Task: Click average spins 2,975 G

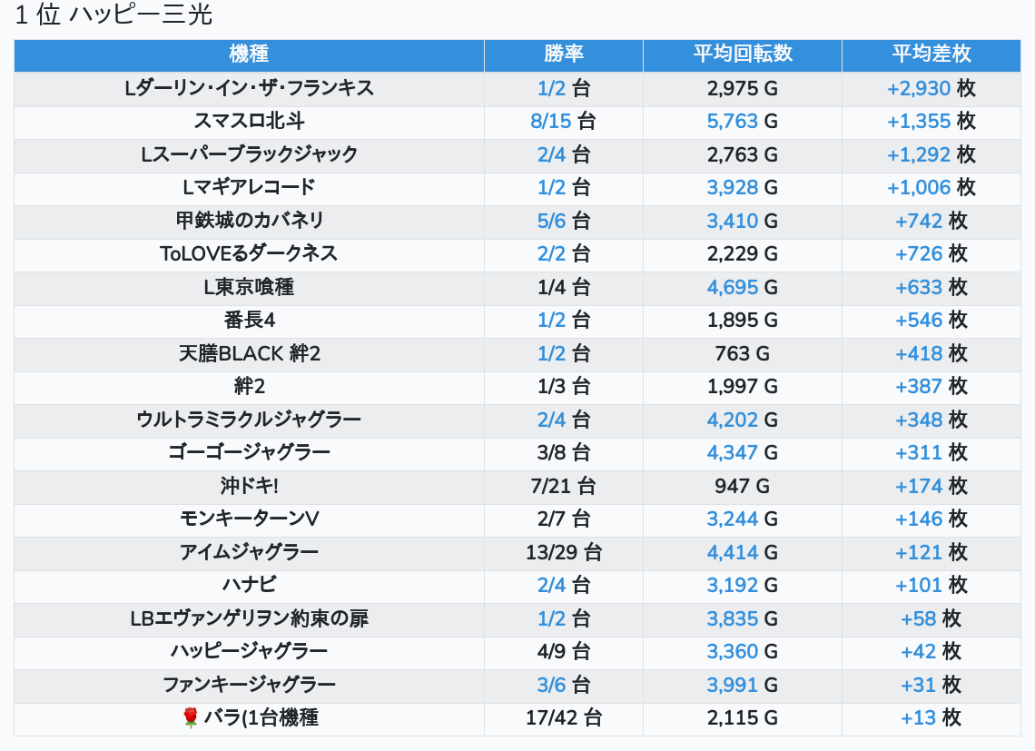Action: coord(742,88)
